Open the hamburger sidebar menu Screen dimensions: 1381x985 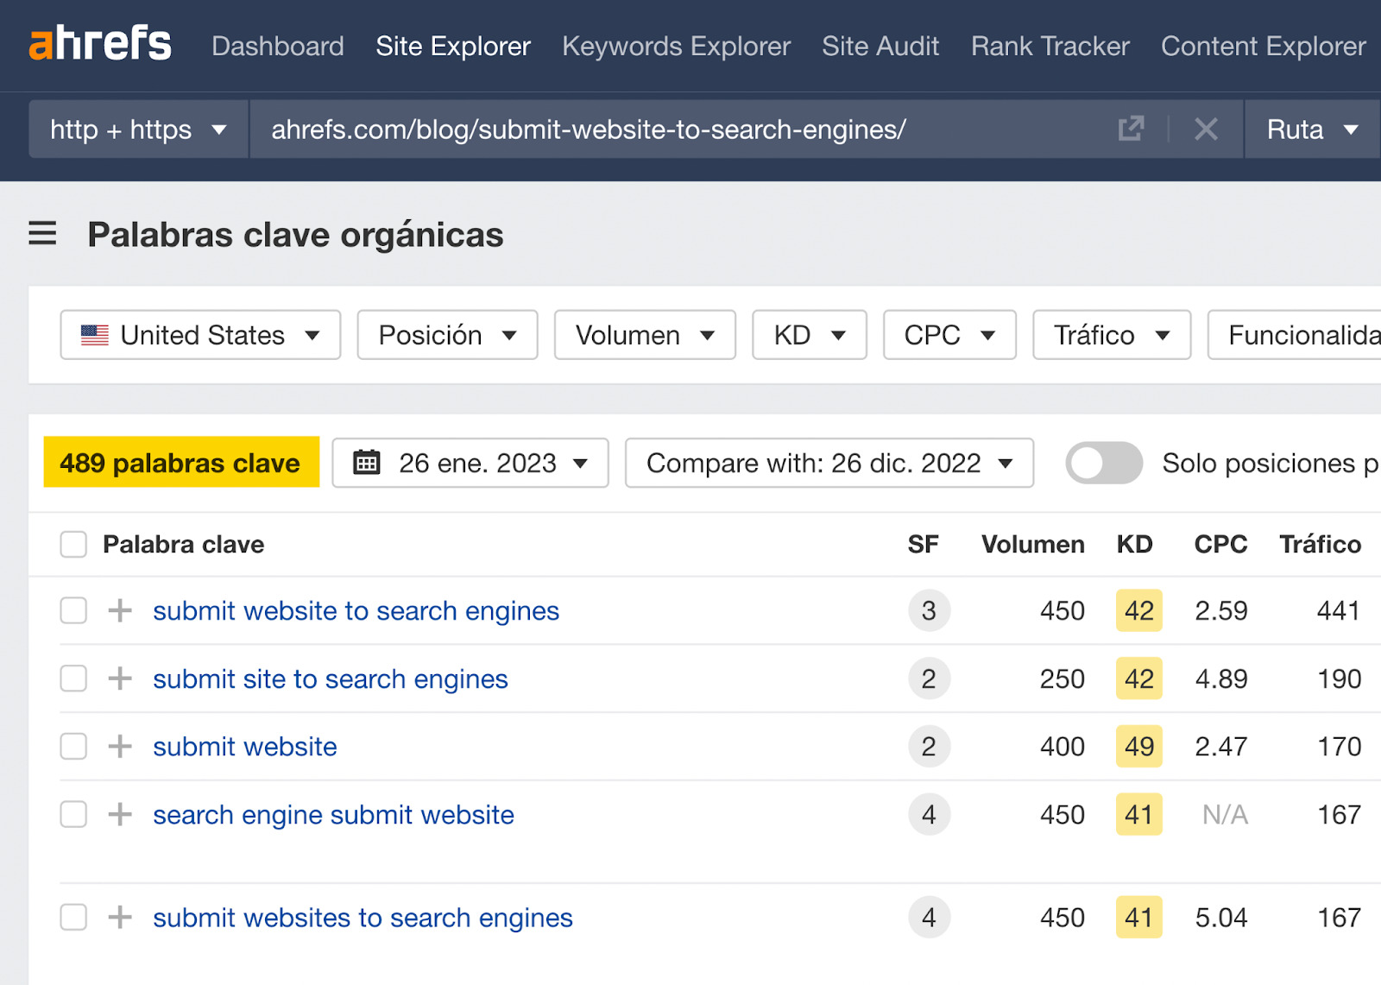42,233
